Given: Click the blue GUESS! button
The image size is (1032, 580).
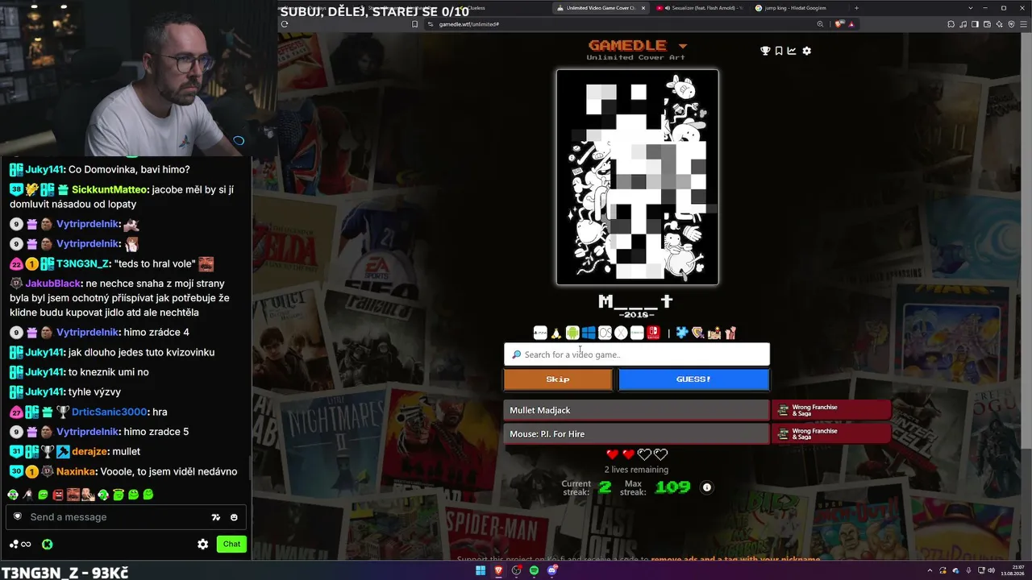Looking at the screenshot, I should click(x=693, y=379).
